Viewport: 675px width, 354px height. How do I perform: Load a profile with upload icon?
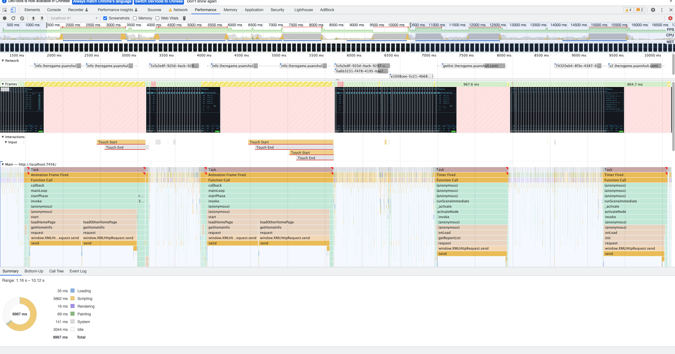pos(33,18)
